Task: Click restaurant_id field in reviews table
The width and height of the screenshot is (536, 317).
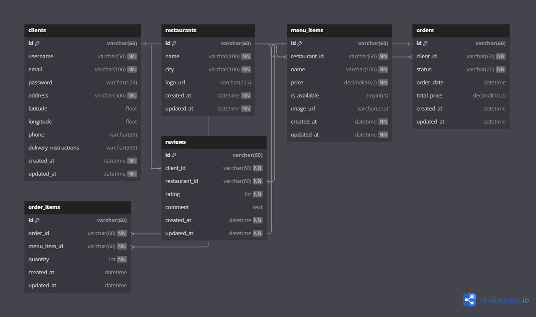Action: click(x=214, y=181)
